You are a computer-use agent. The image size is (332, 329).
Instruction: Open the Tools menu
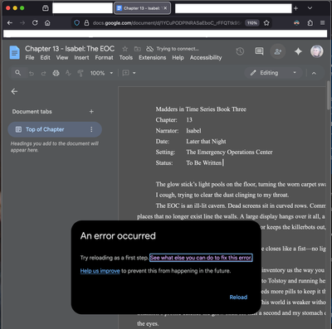tap(126, 57)
